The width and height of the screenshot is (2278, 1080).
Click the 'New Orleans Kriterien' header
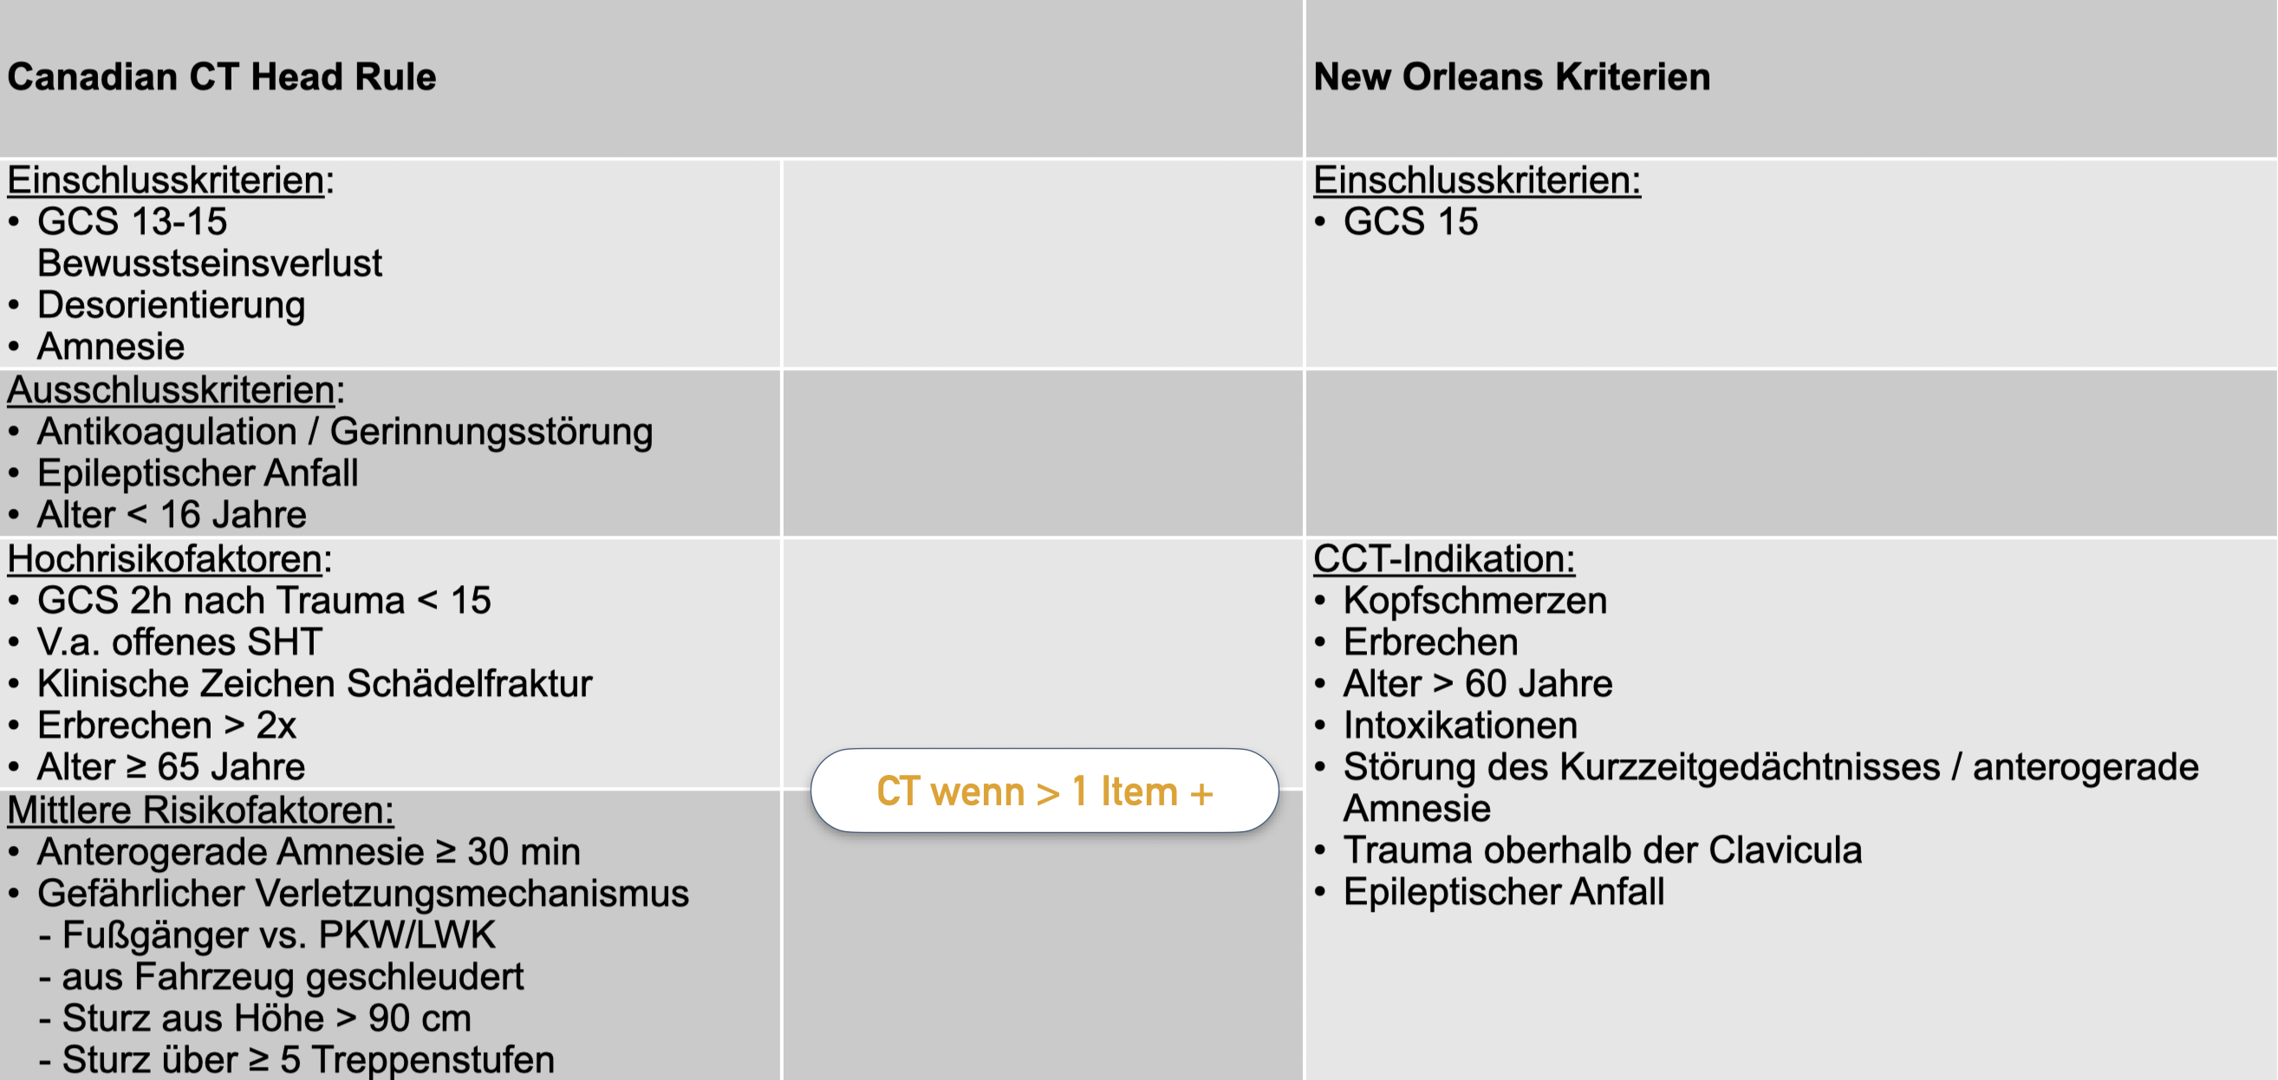pyautogui.click(x=1511, y=77)
